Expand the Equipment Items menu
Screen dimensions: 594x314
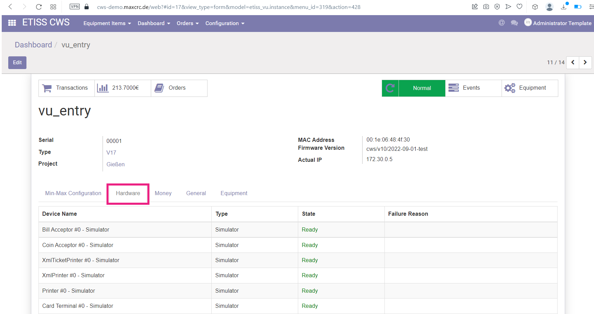[x=107, y=23]
